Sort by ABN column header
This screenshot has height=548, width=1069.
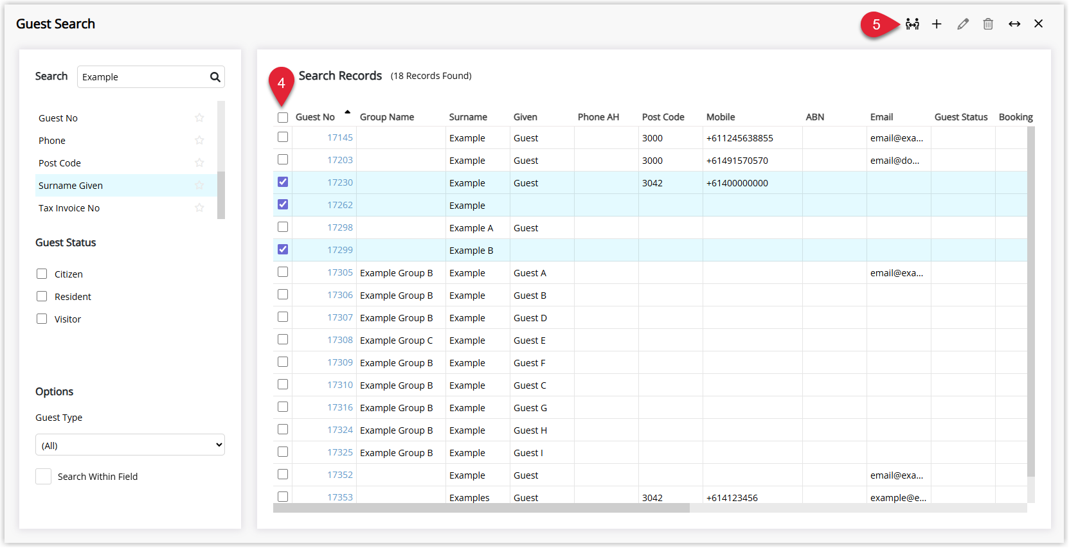pyautogui.click(x=815, y=117)
